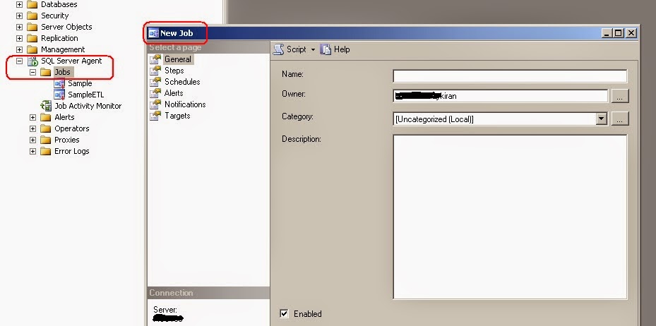Click the SQL Server Agent icon

(32, 61)
